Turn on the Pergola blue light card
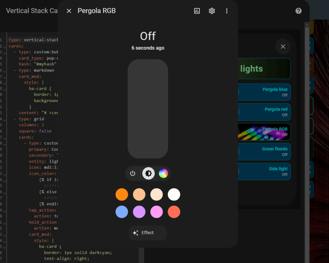 pyautogui.click(x=264, y=92)
